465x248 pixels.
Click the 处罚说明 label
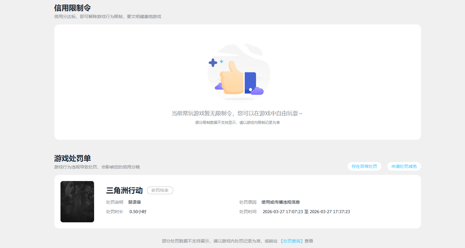pyautogui.click(x=115, y=202)
